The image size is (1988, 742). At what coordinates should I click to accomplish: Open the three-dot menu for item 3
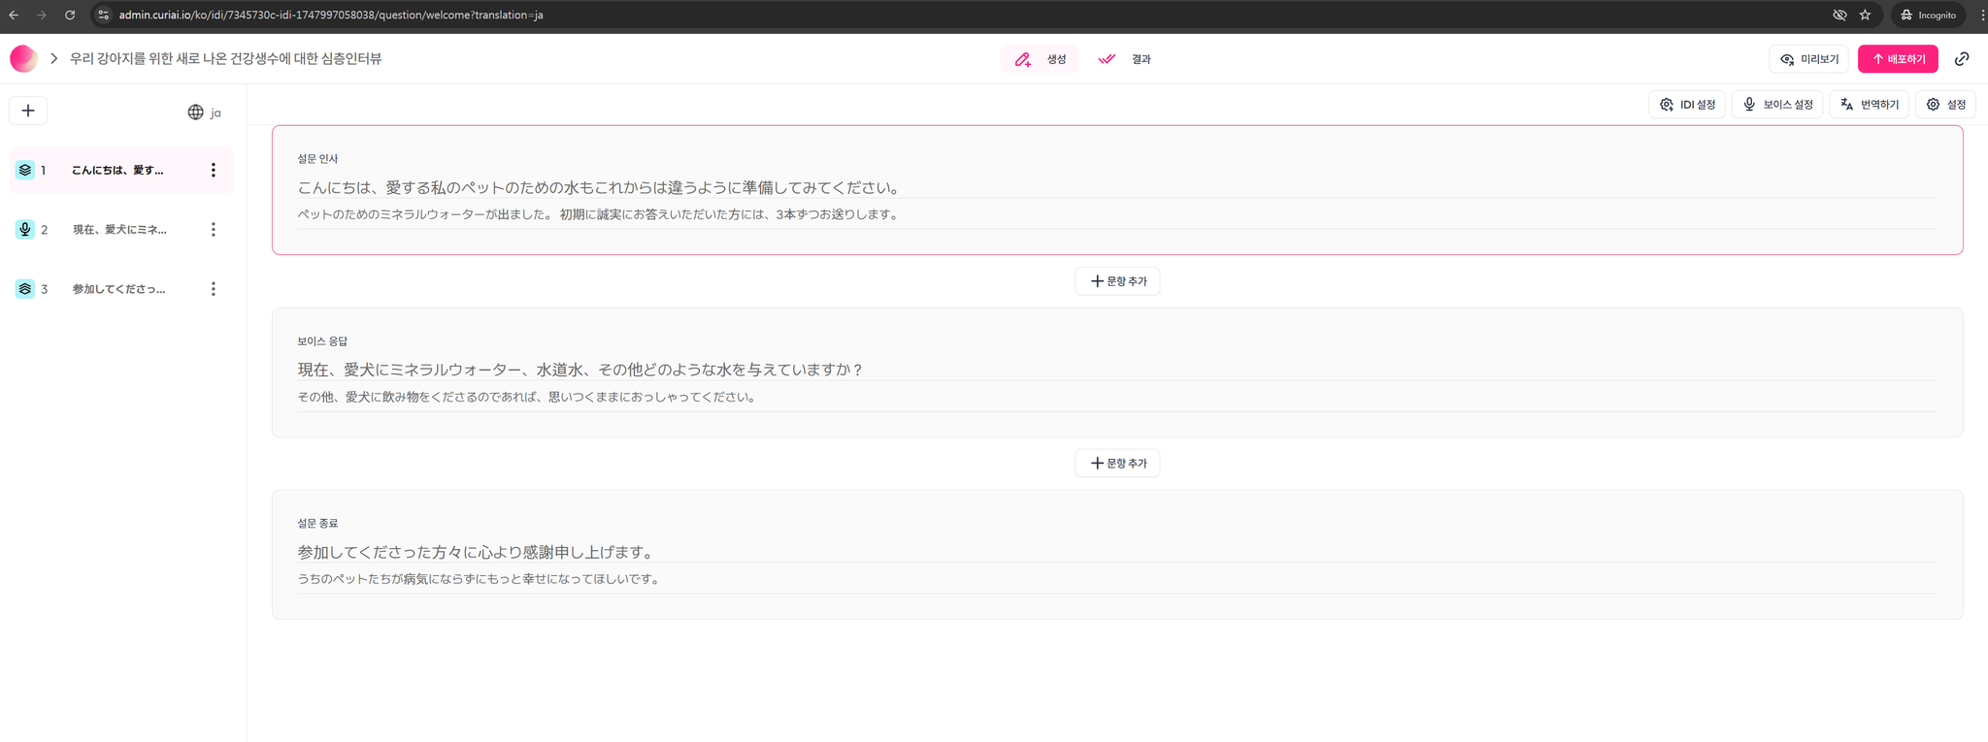point(214,289)
